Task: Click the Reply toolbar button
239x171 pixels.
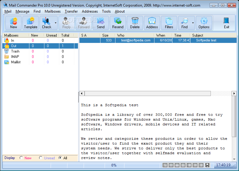Action: (67, 23)
